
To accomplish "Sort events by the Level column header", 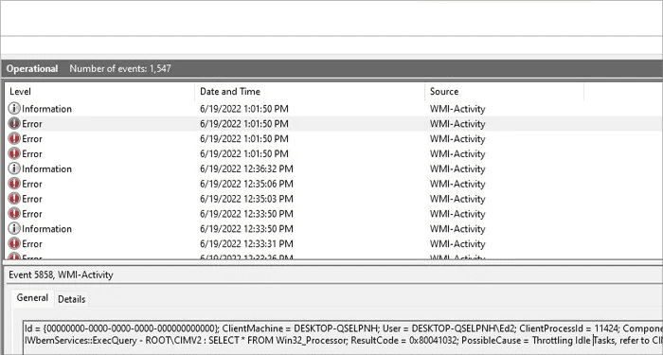I will point(99,91).
